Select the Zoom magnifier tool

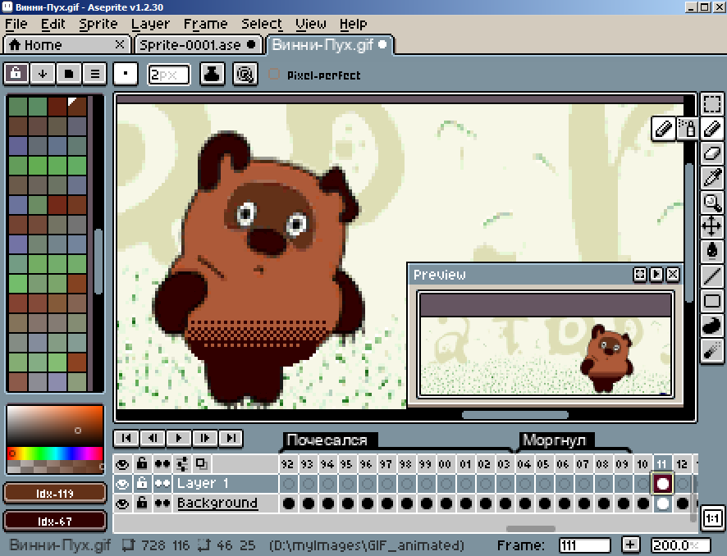(x=711, y=202)
